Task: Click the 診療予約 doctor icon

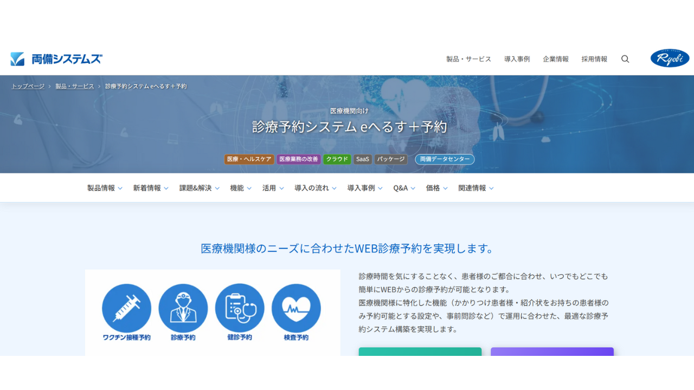Action: [183, 308]
